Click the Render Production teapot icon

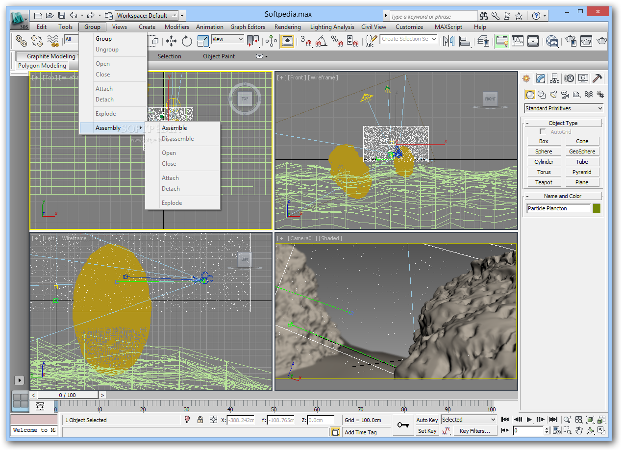(x=601, y=41)
